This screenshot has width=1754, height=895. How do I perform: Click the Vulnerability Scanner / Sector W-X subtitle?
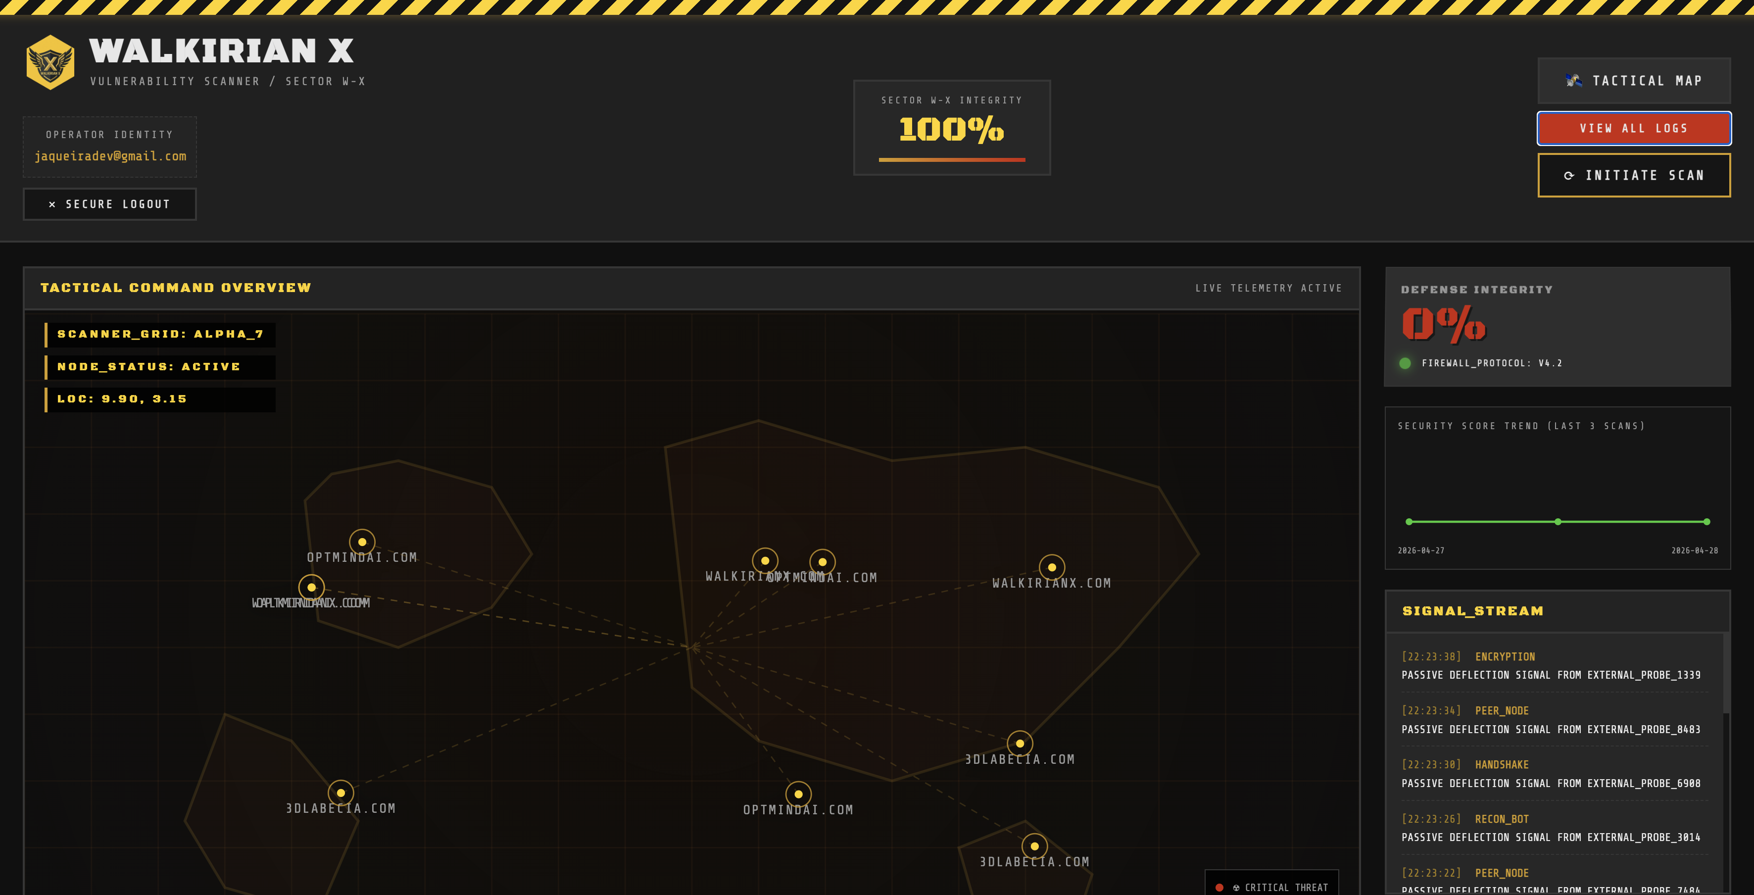(x=228, y=81)
